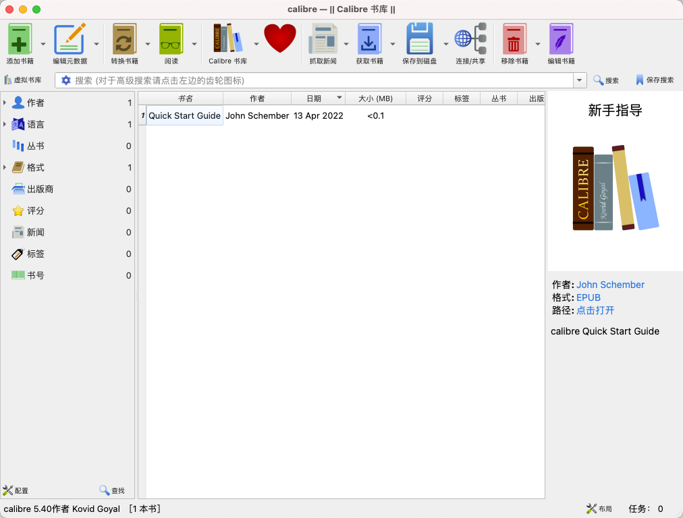Click the red heart donate icon

[280, 38]
